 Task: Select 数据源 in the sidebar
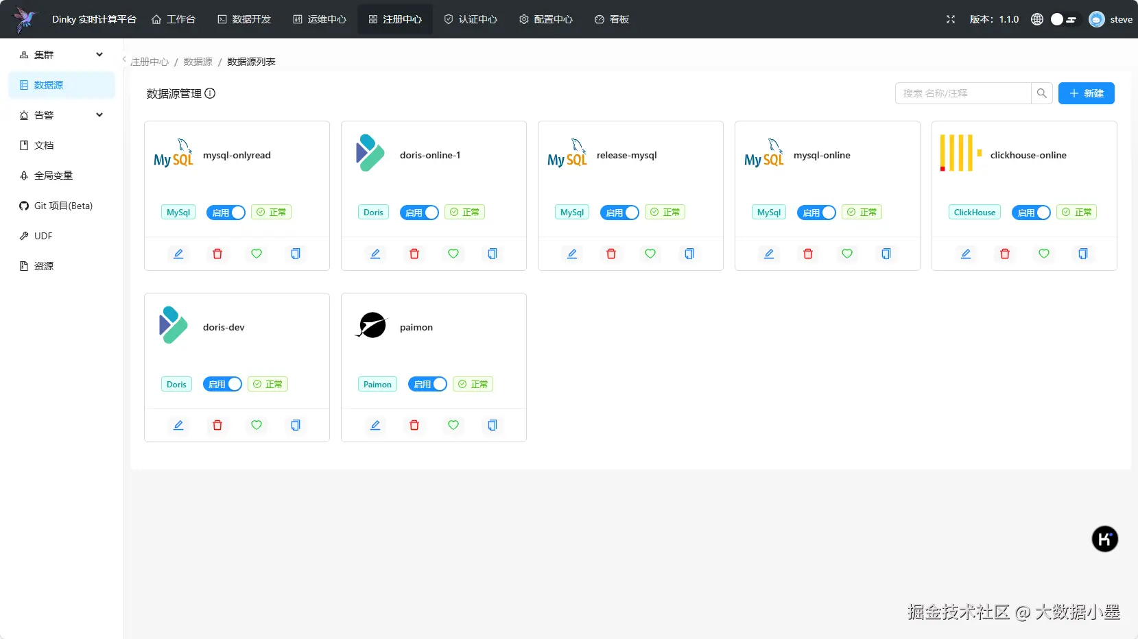point(62,85)
